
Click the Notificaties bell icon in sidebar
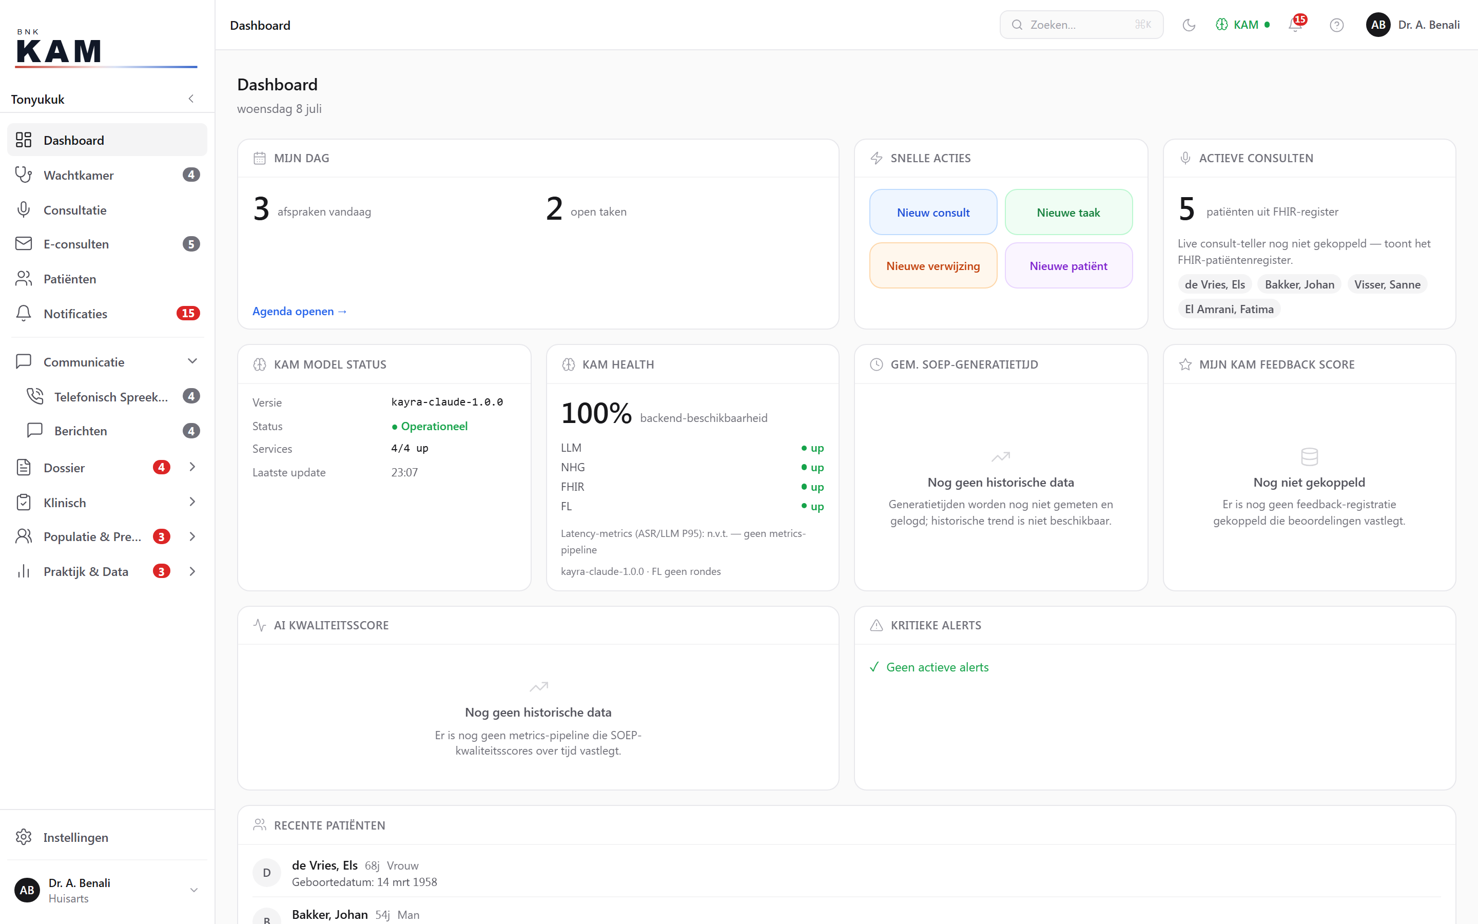pyautogui.click(x=23, y=314)
